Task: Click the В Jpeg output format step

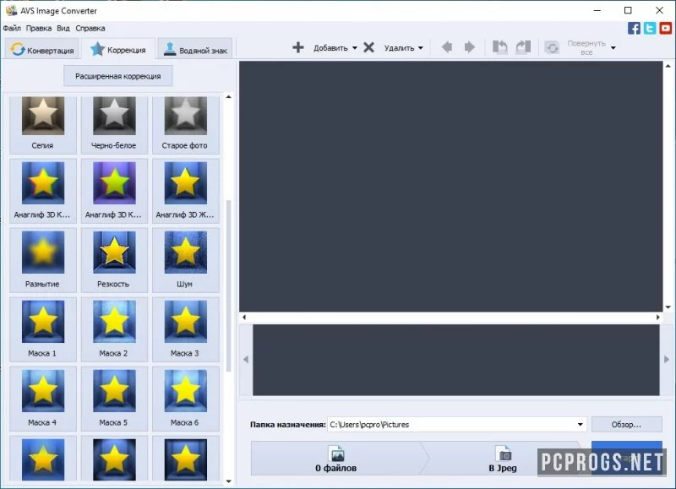Action: (503, 459)
